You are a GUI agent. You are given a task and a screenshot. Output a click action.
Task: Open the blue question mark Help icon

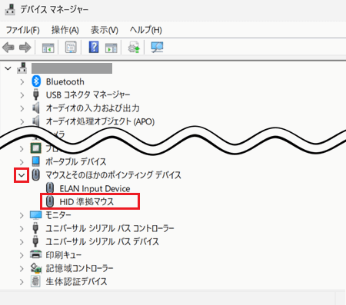(x=94, y=48)
